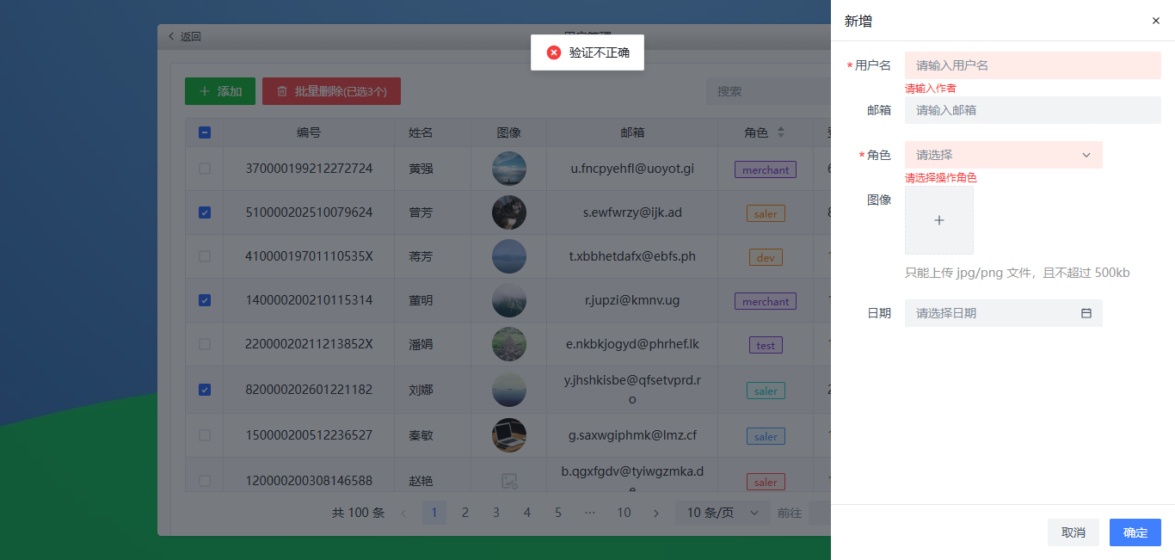Go to page 5 in pagination
The width and height of the screenshot is (1175, 560).
click(x=558, y=513)
